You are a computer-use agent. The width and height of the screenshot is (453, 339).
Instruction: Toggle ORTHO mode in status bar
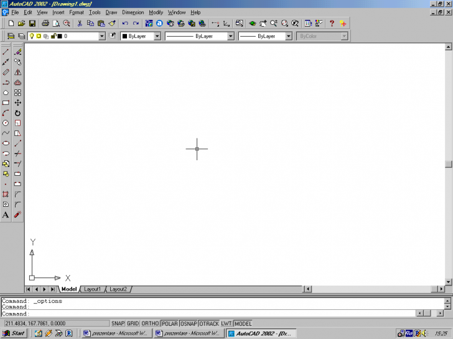click(x=150, y=323)
